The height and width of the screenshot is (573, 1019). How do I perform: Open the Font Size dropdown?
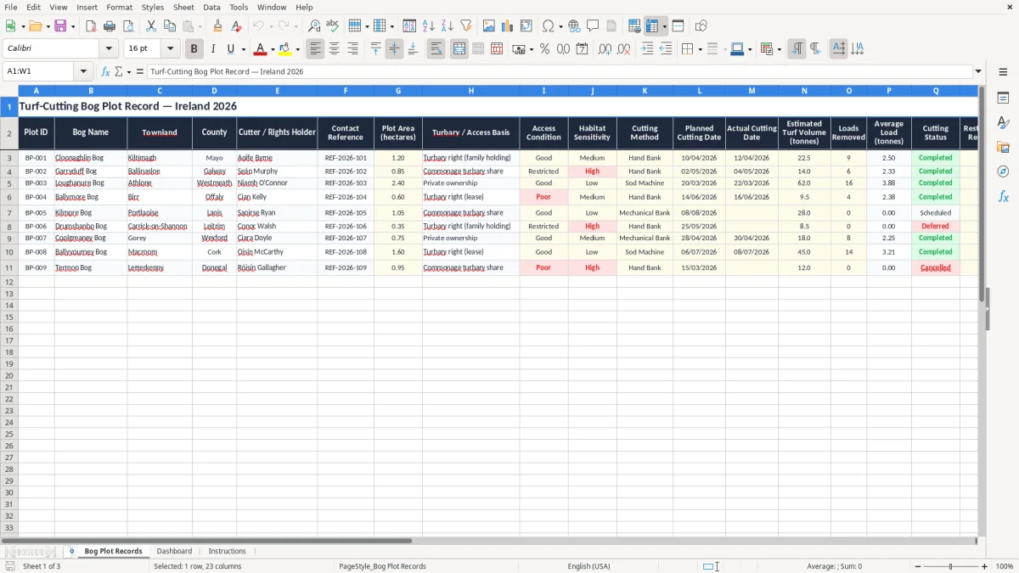tap(171, 49)
